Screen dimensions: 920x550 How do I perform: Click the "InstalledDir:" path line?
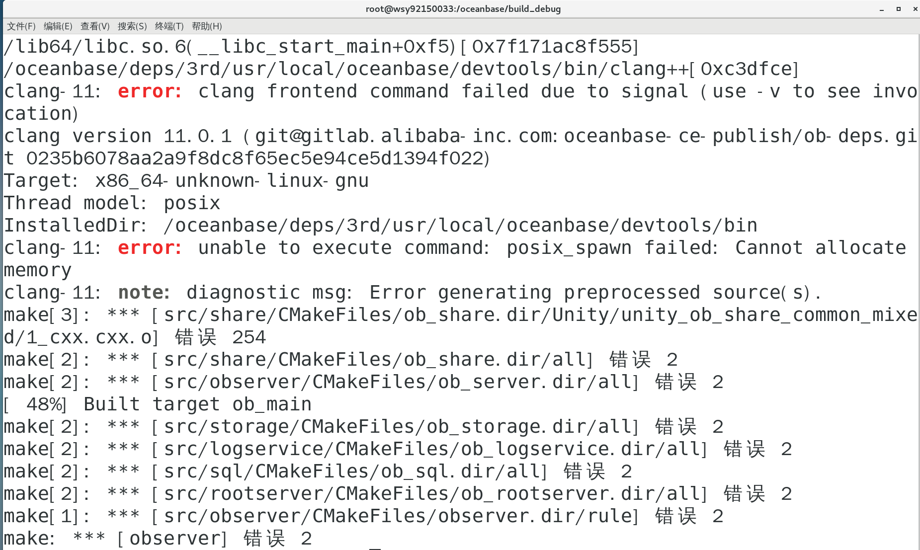click(x=381, y=226)
